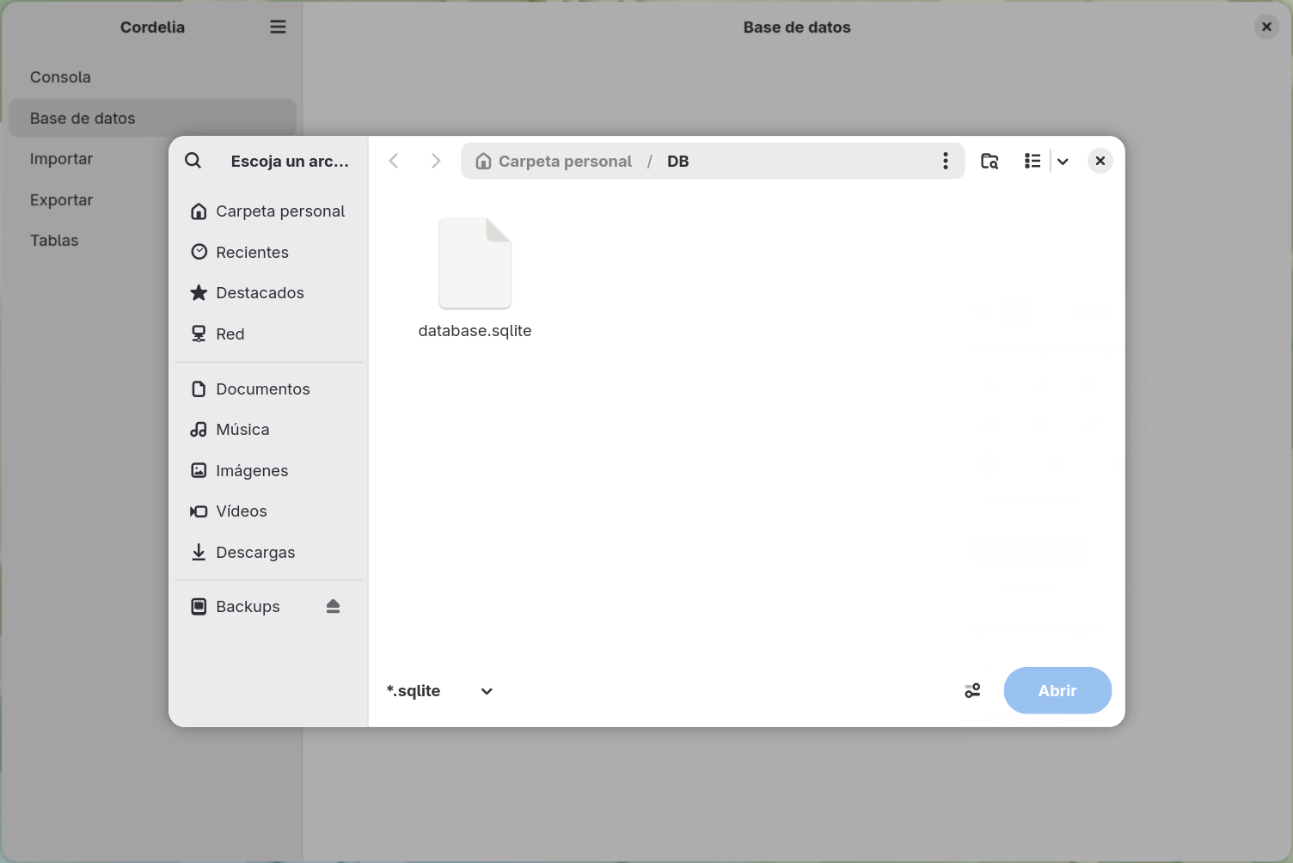Expand the view options chevron
Screen dimensions: 1293x863
tap(1063, 161)
